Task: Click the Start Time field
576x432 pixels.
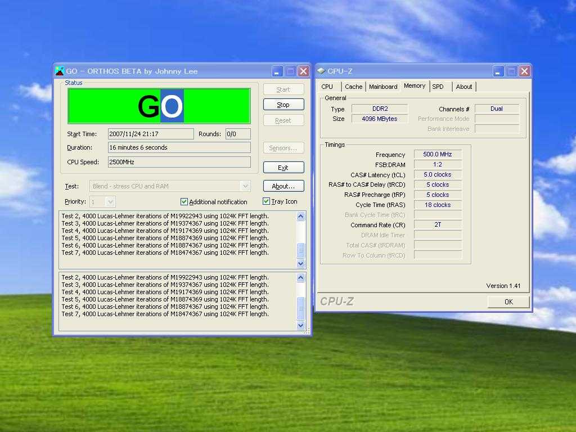Action: pos(151,134)
